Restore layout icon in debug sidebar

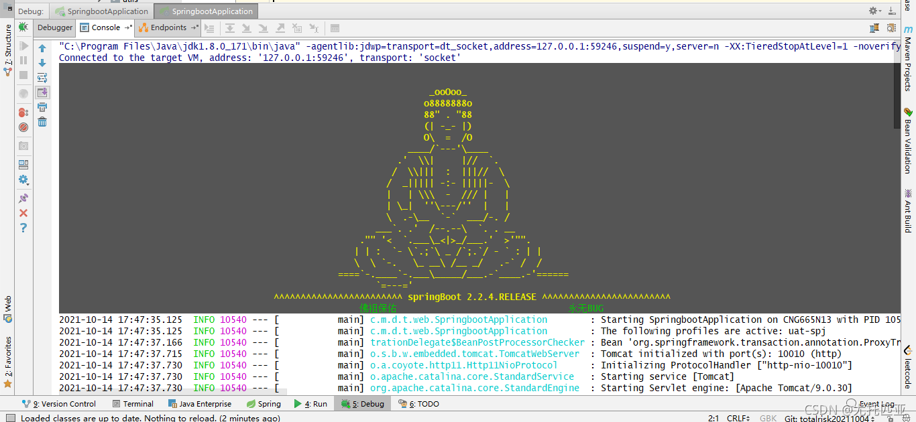coord(23,164)
